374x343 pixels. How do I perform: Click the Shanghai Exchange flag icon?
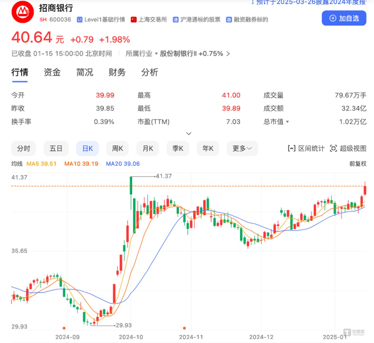pos(134,20)
